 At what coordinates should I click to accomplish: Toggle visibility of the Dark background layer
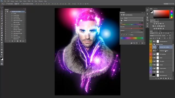151,75
